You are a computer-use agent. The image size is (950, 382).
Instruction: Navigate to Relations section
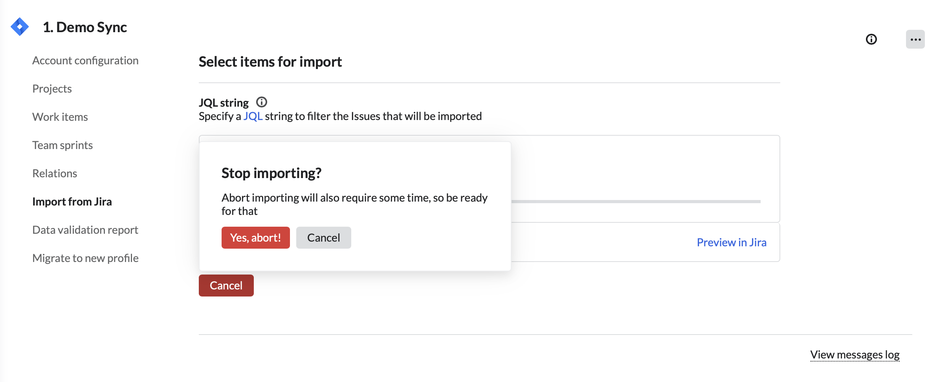click(x=55, y=173)
